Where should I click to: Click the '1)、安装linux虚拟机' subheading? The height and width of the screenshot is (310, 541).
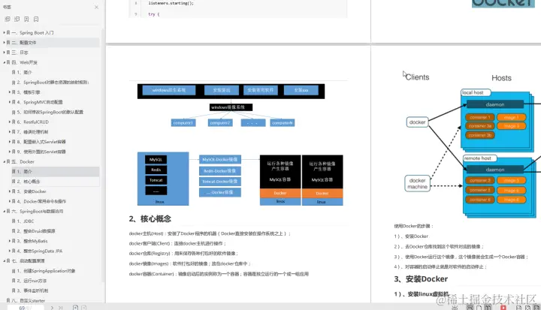(422, 294)
